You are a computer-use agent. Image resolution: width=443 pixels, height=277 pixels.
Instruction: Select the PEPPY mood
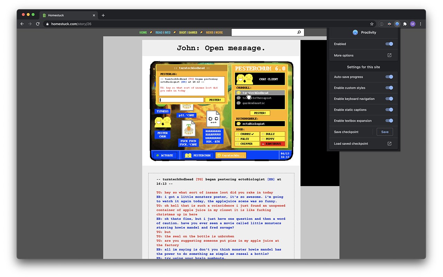(273, 139)
